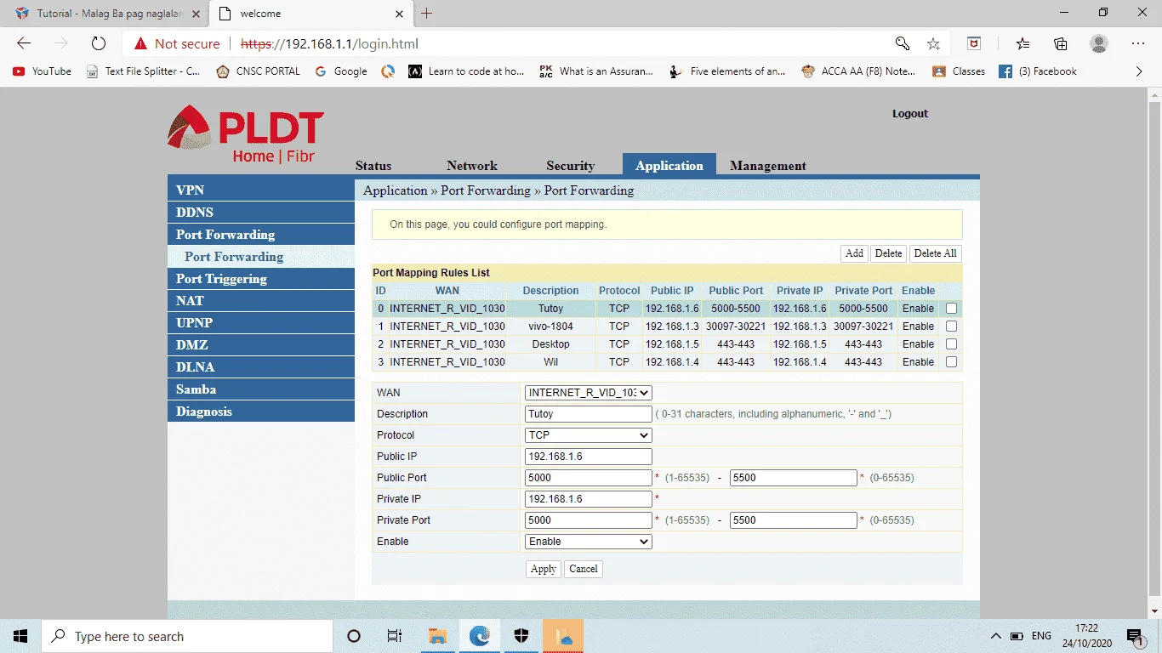The height and width of the screenshot is (653, 1162).
Task: Click the Cancel button
Action: [x=584, y=569]
